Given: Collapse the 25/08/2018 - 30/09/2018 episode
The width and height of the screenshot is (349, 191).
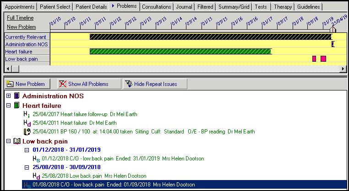Looking at the screenshot, I should pyautogui.click(x=27, y=167).
